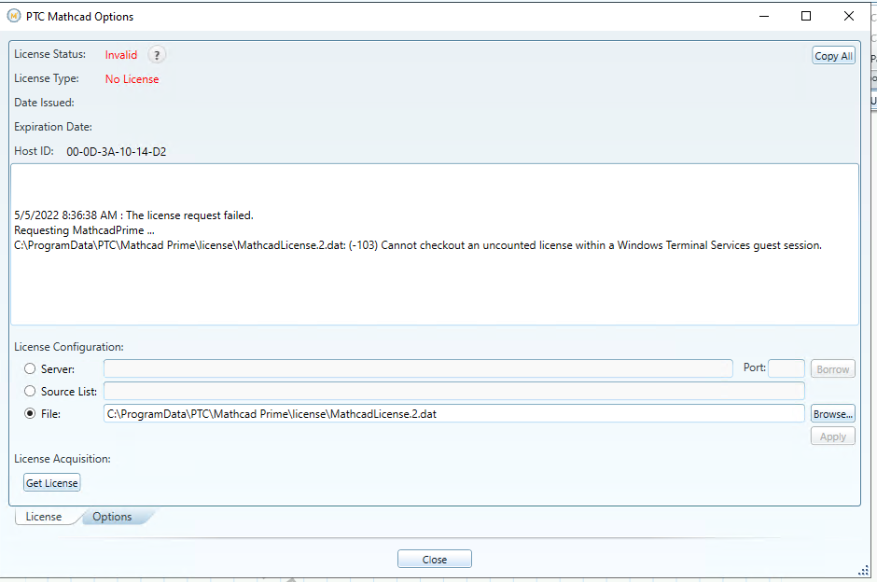Choose the Source List license option
The width and height of the screenshot is (877, 582).
pos(29,391)
